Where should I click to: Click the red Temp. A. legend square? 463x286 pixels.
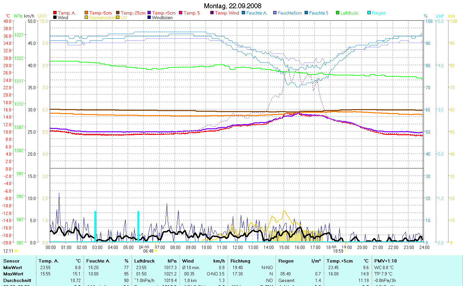pyautogui.click(x=55, y=13)
